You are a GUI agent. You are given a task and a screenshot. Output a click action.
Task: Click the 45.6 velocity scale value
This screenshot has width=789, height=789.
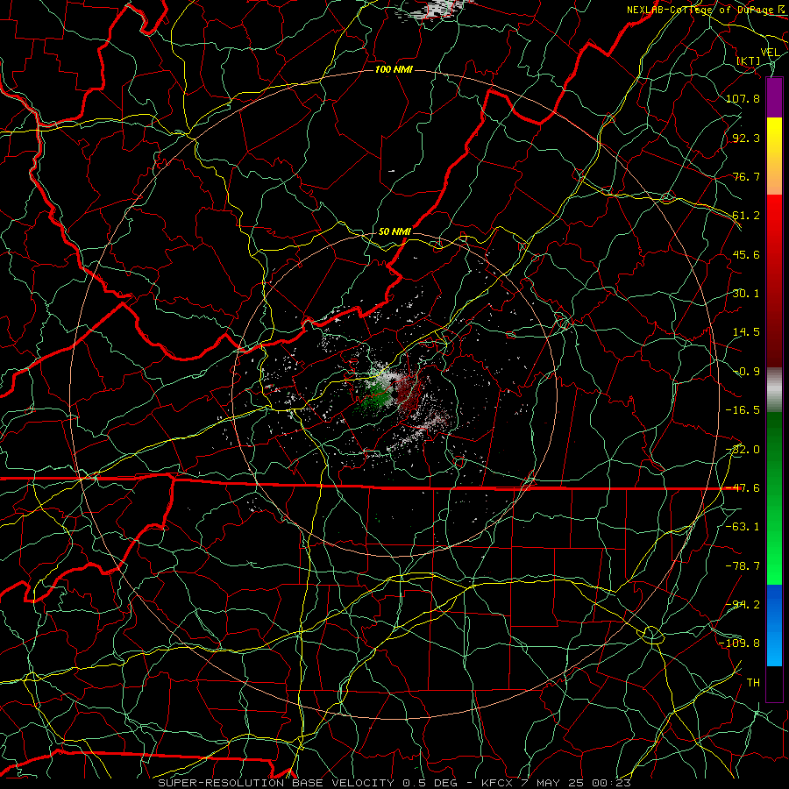[746, 254]
